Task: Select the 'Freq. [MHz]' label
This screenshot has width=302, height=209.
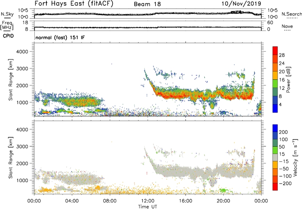Action: [x=7, y=25]
